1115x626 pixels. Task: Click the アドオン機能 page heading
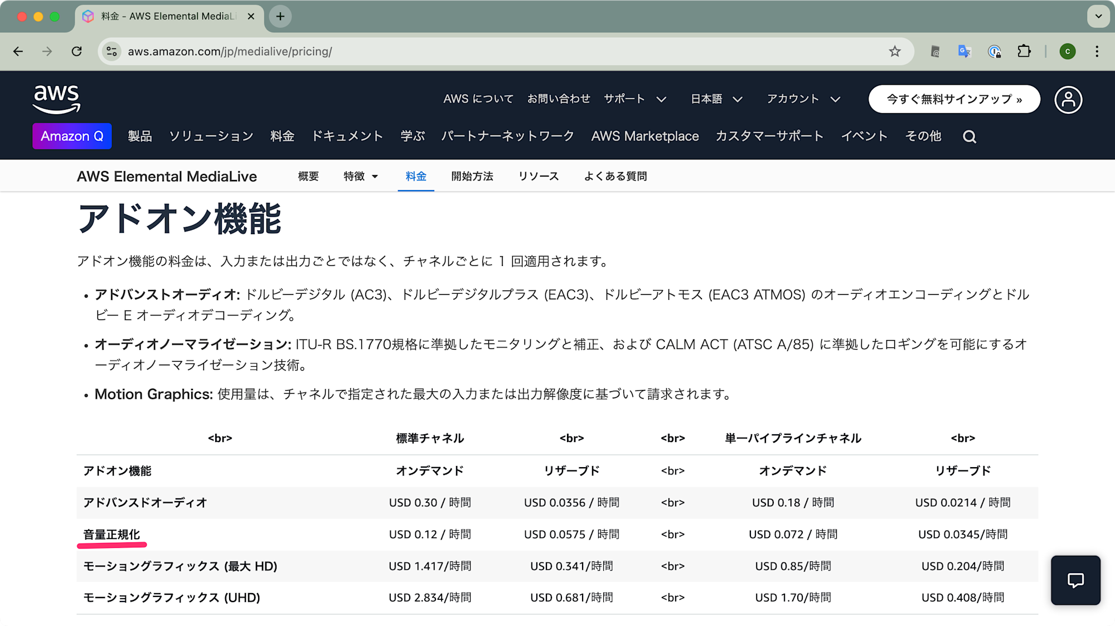coord(180,219)
